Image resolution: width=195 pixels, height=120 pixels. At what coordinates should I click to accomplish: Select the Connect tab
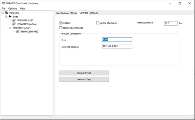pos(84,13)
